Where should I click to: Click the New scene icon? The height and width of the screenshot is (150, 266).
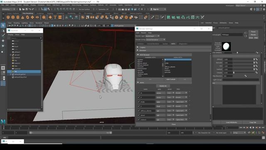pos(20,9)
